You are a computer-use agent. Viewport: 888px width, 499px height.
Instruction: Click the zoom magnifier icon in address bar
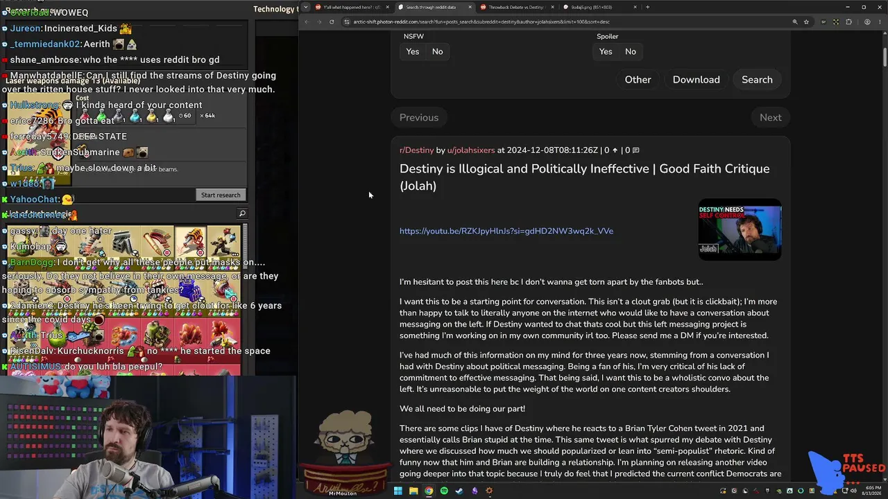795,21
